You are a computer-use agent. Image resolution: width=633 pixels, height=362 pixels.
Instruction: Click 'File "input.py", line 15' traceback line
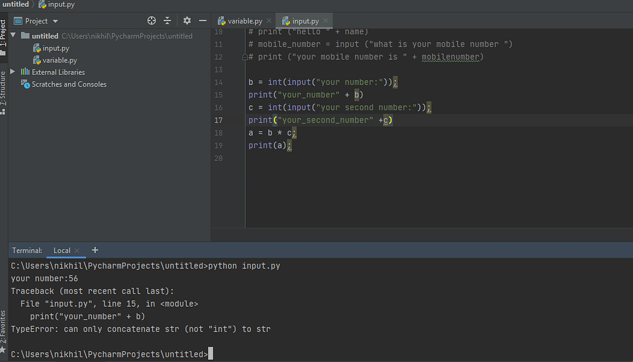109,304
